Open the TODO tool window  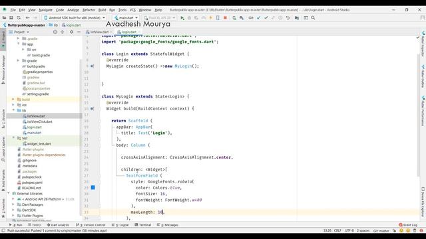tap(34, 225)
